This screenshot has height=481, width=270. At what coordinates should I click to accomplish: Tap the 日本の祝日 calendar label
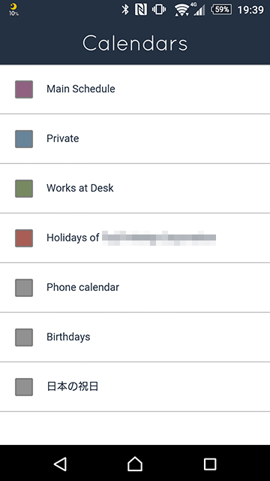click(x=72, y=386)
